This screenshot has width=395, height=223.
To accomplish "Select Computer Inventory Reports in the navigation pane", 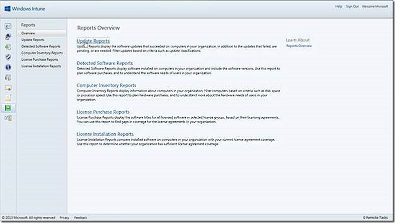I will pyautogui.click(x=42, y=53).
